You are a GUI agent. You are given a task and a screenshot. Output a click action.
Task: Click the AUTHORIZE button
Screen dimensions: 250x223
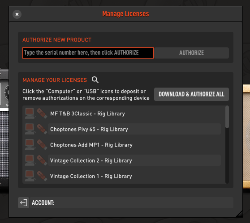tap(191, 53)
